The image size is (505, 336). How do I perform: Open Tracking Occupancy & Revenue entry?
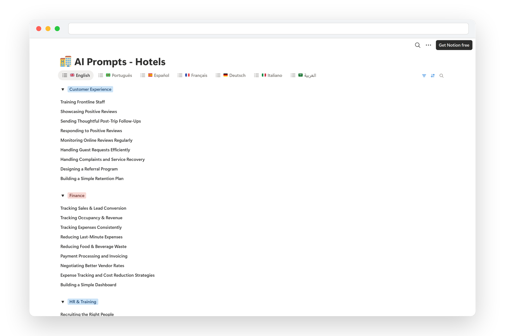(x=91, y=218)
